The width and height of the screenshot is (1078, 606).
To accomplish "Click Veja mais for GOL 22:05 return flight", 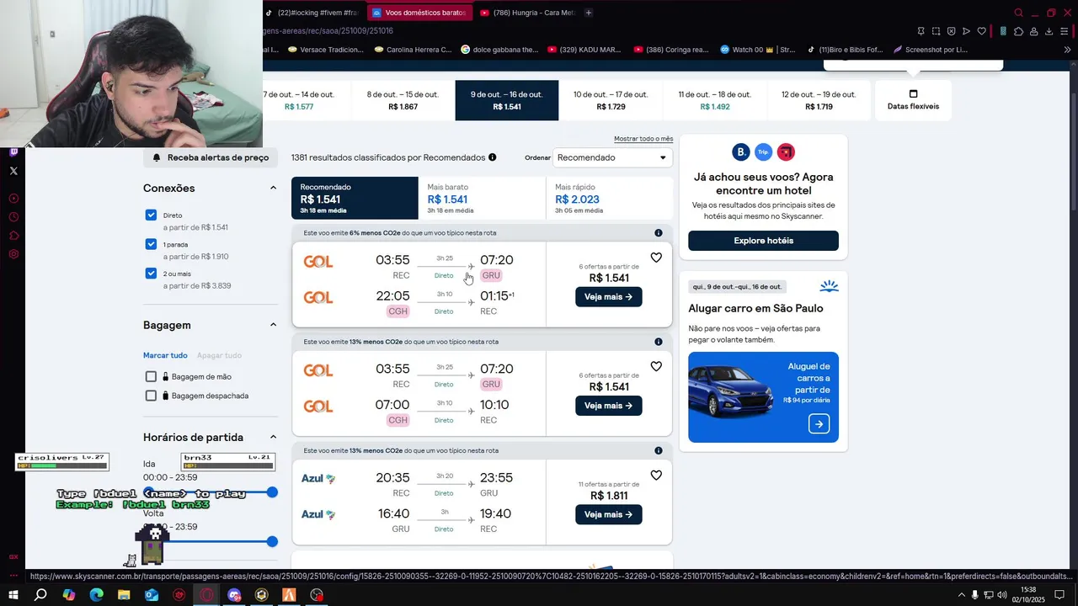I will tap(608, 296).
